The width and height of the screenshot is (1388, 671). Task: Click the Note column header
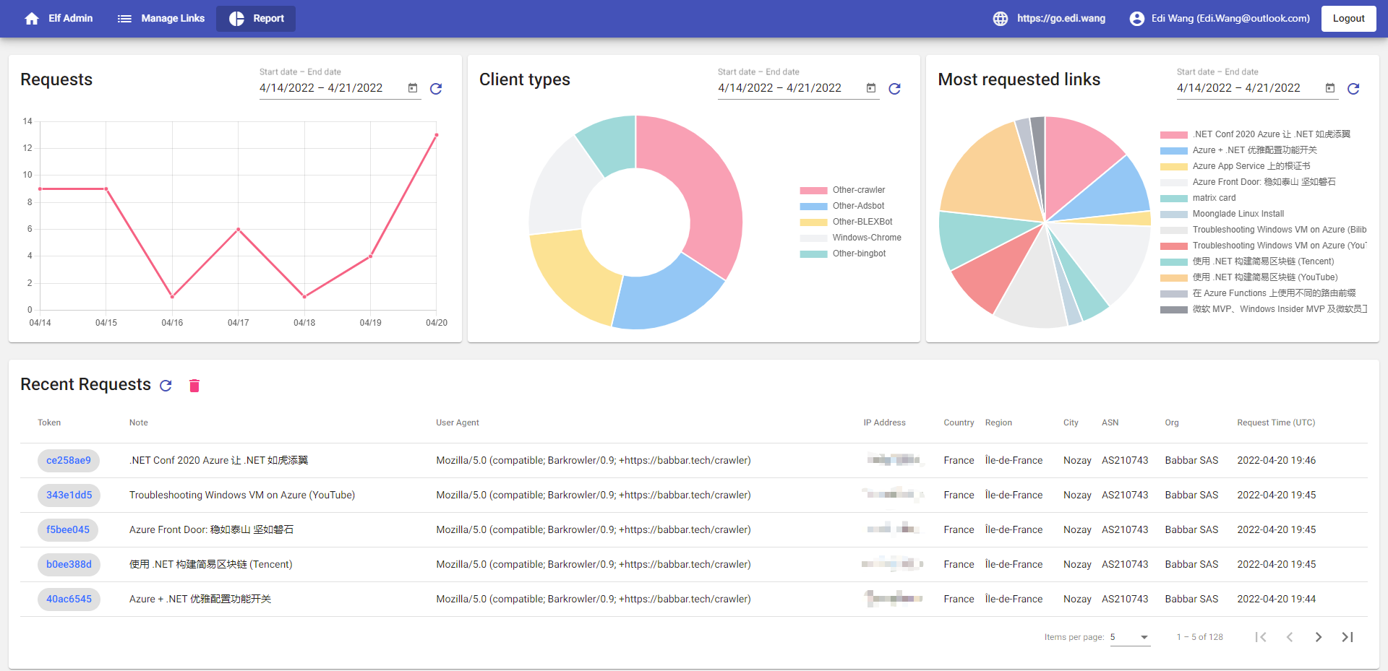click(x=139, y=423)
